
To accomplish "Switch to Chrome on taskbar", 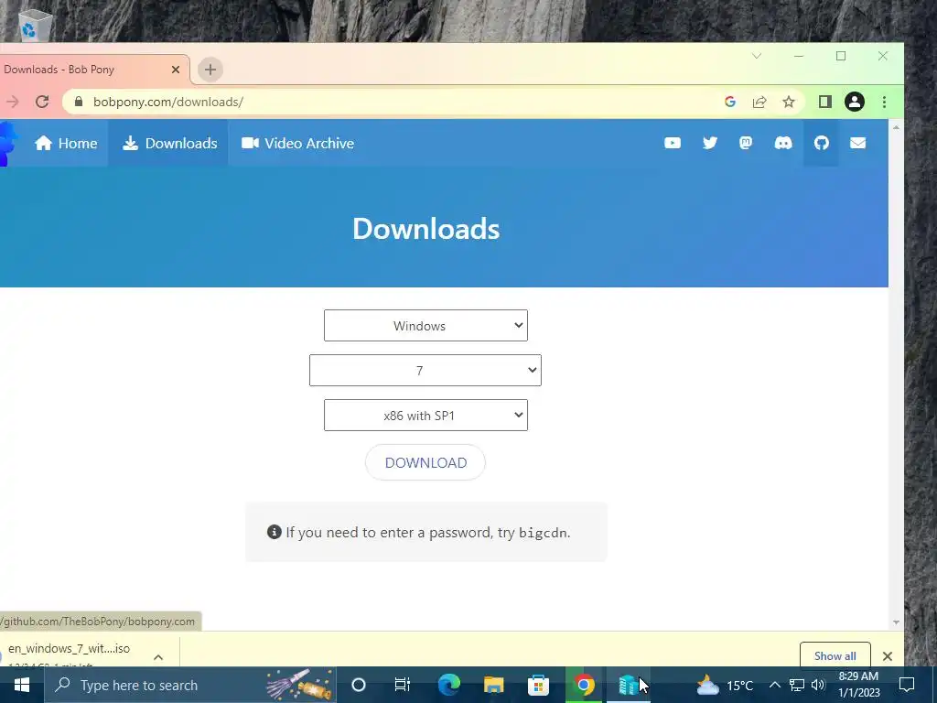I will 583,685.
